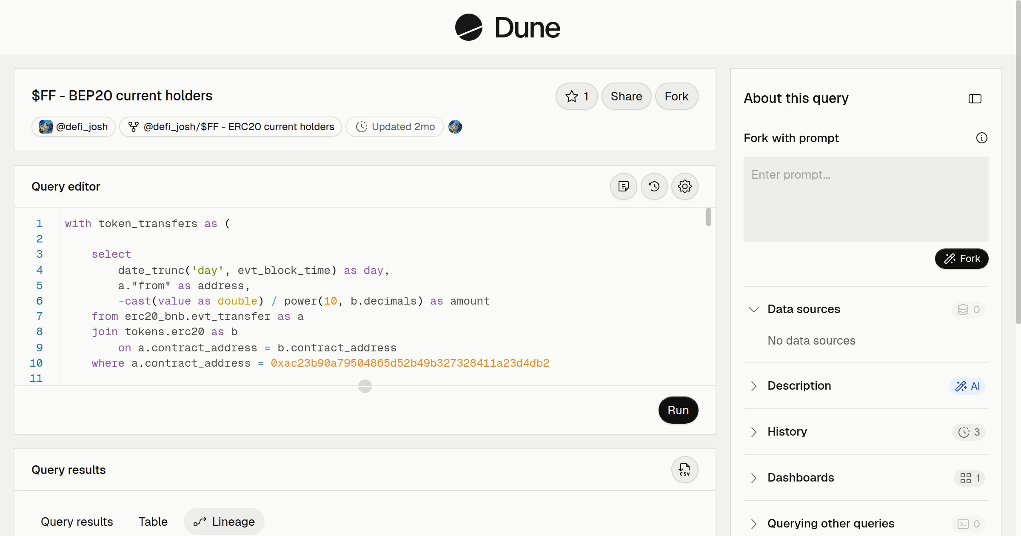Image resolution: width=1021 pixels, height=536 pixels.
Task: Click the Querying other queries count badge
Action: (x=968, y=524)
